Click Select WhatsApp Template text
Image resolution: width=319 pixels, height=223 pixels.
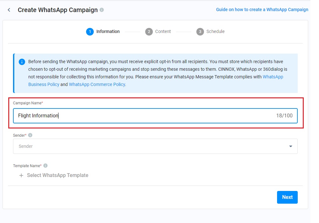coord(58,175)
